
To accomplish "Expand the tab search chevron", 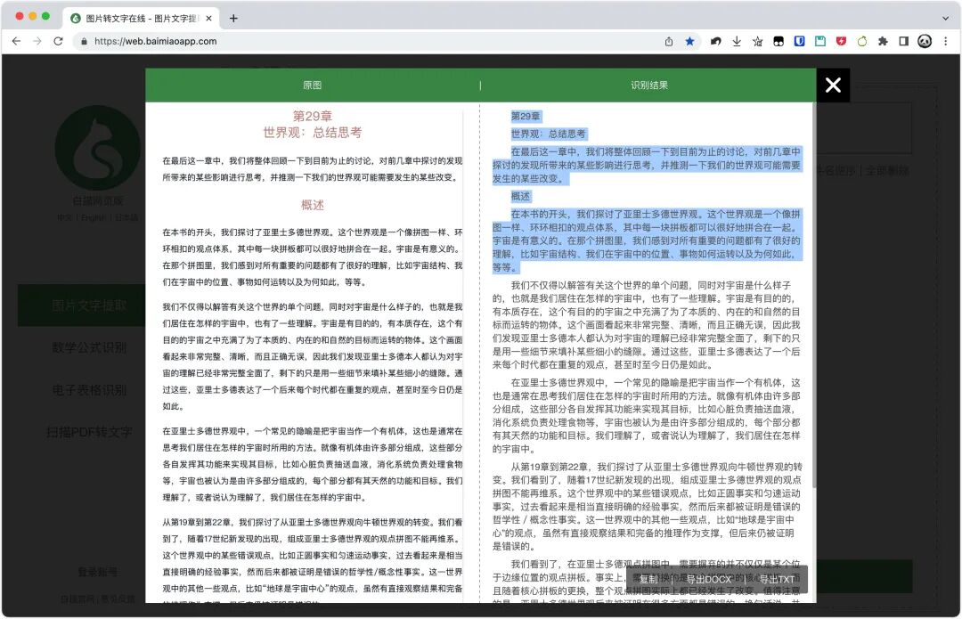I will coord(945,19).
